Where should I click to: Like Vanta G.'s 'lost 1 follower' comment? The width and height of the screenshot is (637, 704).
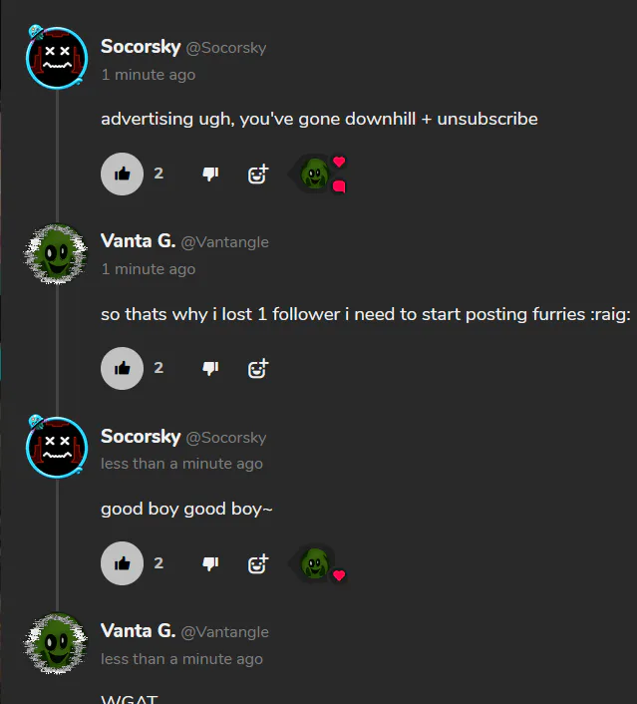tap(122, 368)
